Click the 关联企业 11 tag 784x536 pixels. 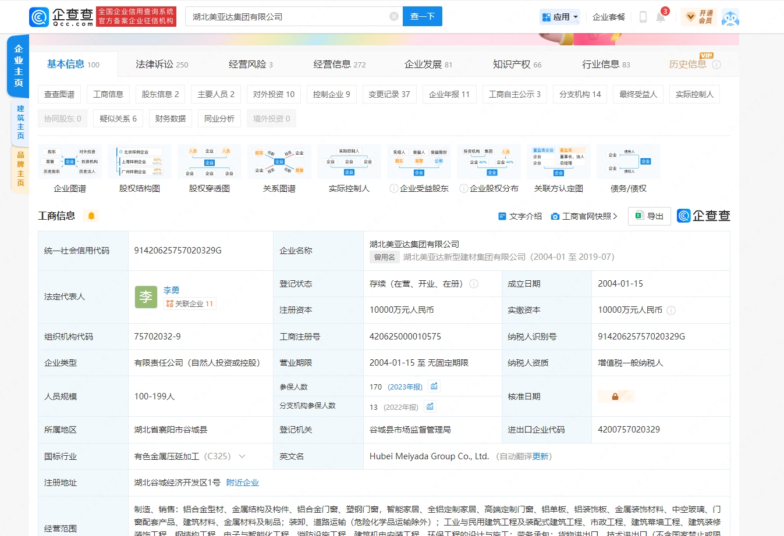[190, 304]
